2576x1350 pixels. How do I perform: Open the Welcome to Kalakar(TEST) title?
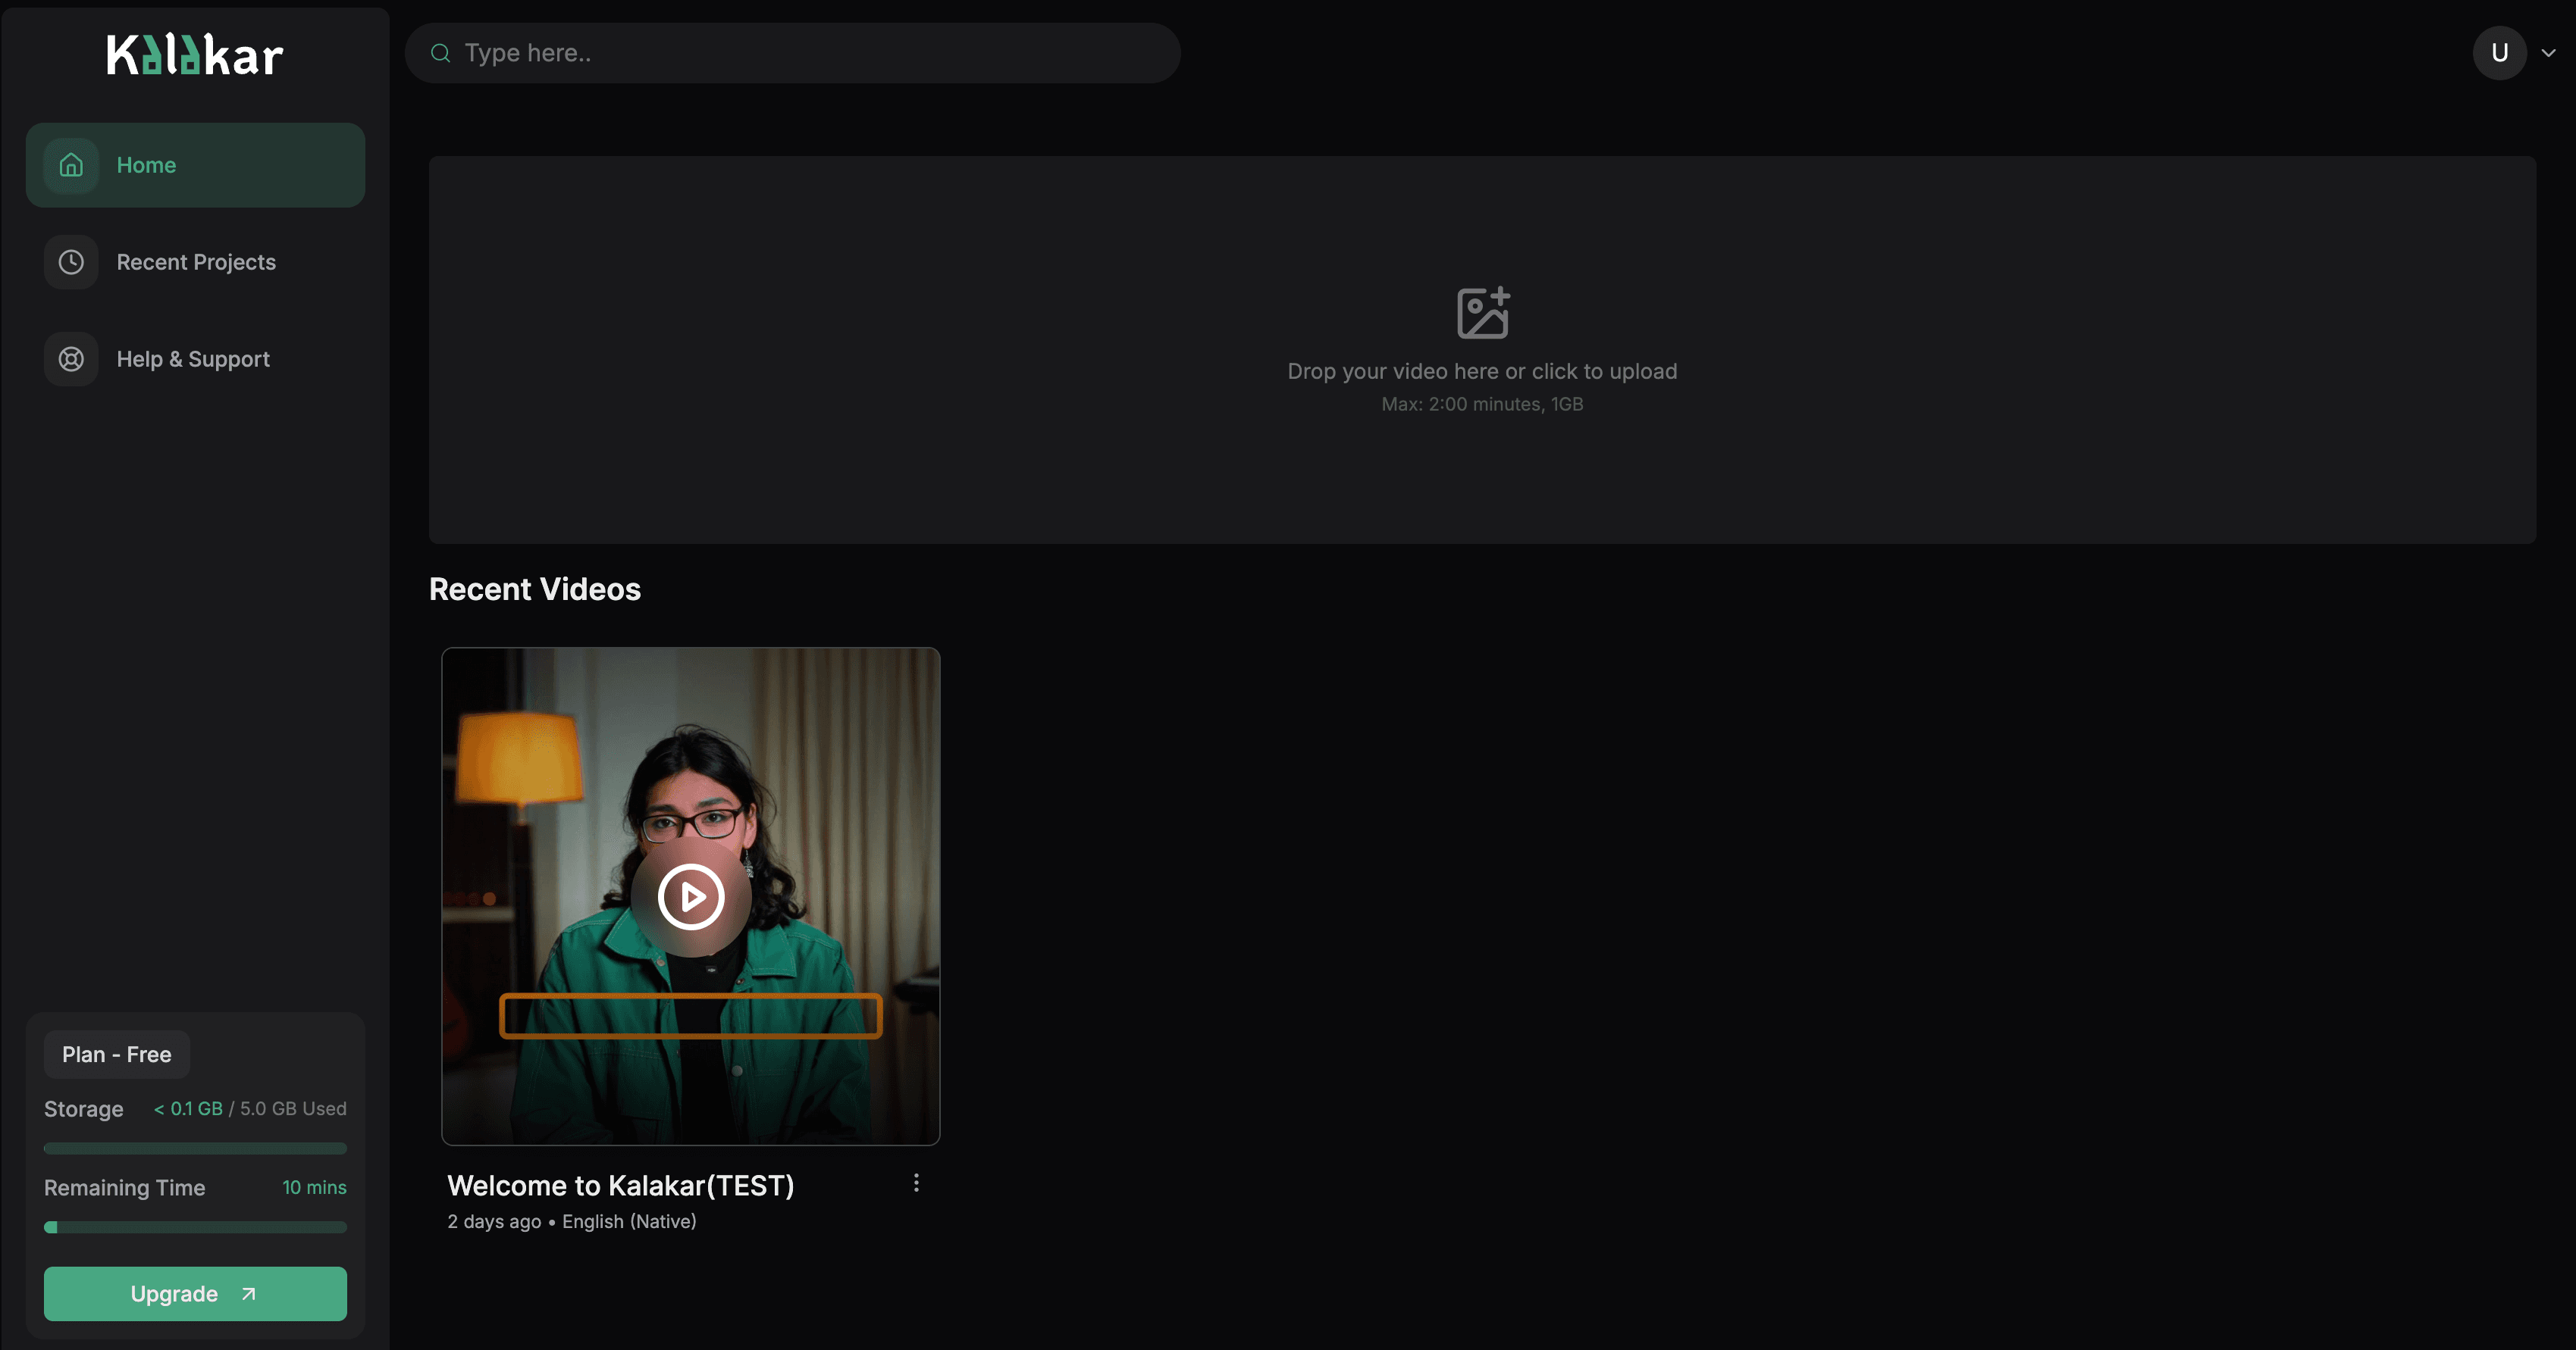620,1185
